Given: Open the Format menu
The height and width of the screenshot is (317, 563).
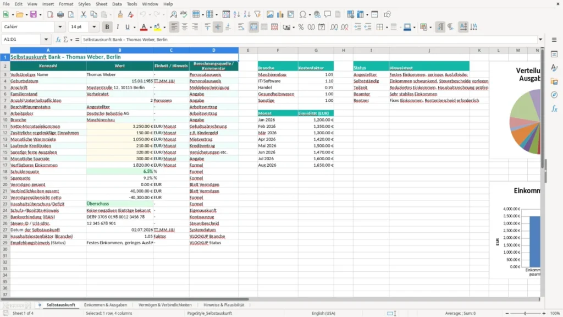Looking at the screenshot, I should tap(66, 4).
